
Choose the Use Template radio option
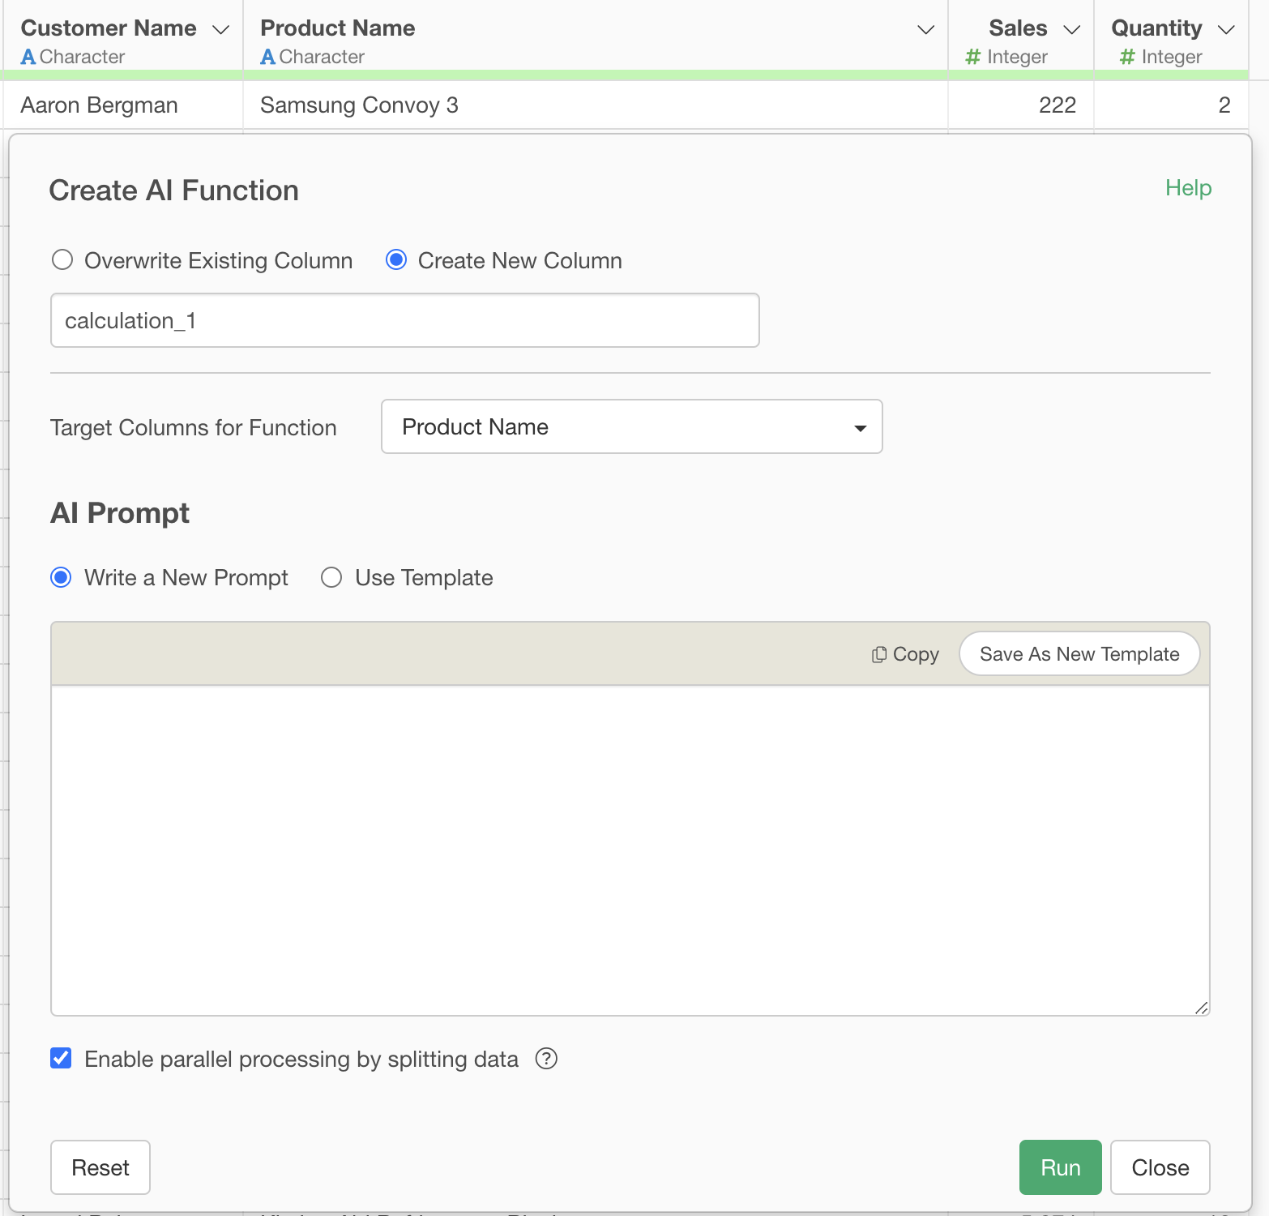(331, 577)
